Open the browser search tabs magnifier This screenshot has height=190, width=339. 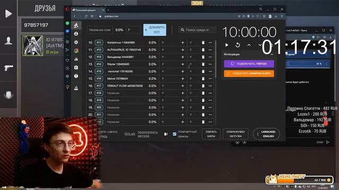click(261, 9)
